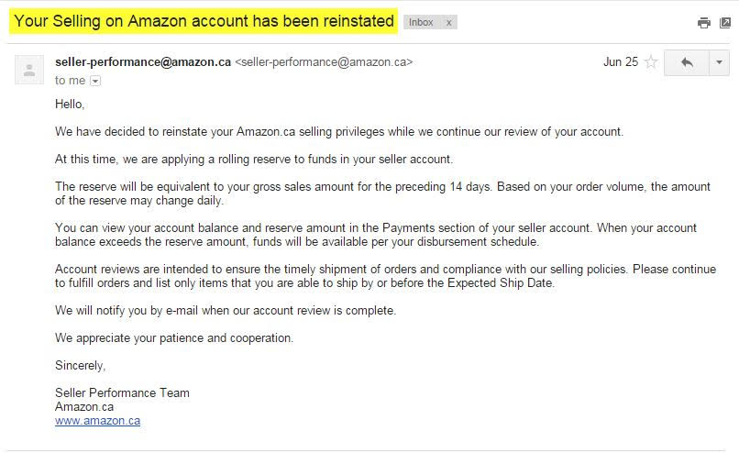Click the bold seller-performance@amazon.ca sender name
The image size is (739, 453).
(143, 62)
